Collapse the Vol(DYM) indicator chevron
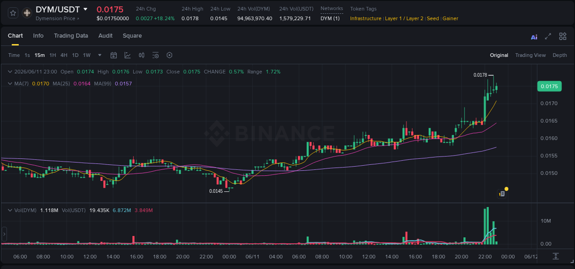The image size is (575, 269). coord(10,210)
